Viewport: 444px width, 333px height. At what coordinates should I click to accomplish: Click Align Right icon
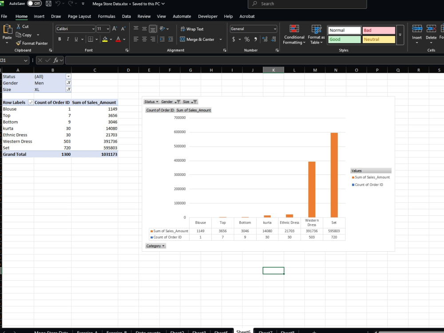(153, 39)
